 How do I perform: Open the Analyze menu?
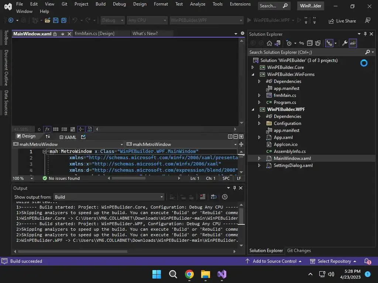(198, 4)
